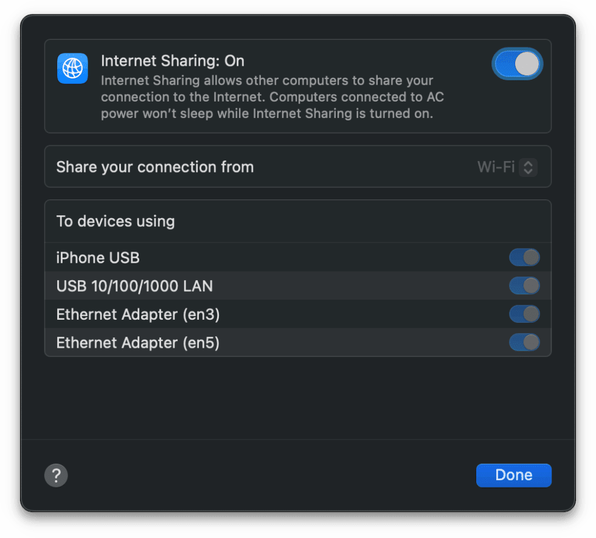The height and width of the screenshot is (538, 596).
Task: Turn off the Internet Sharing master switch
Action: 518,64
